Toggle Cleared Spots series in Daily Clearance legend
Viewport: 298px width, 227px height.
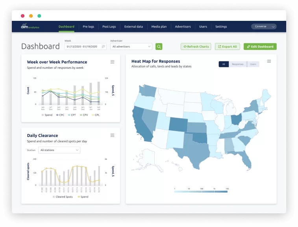tap(63, 197)
